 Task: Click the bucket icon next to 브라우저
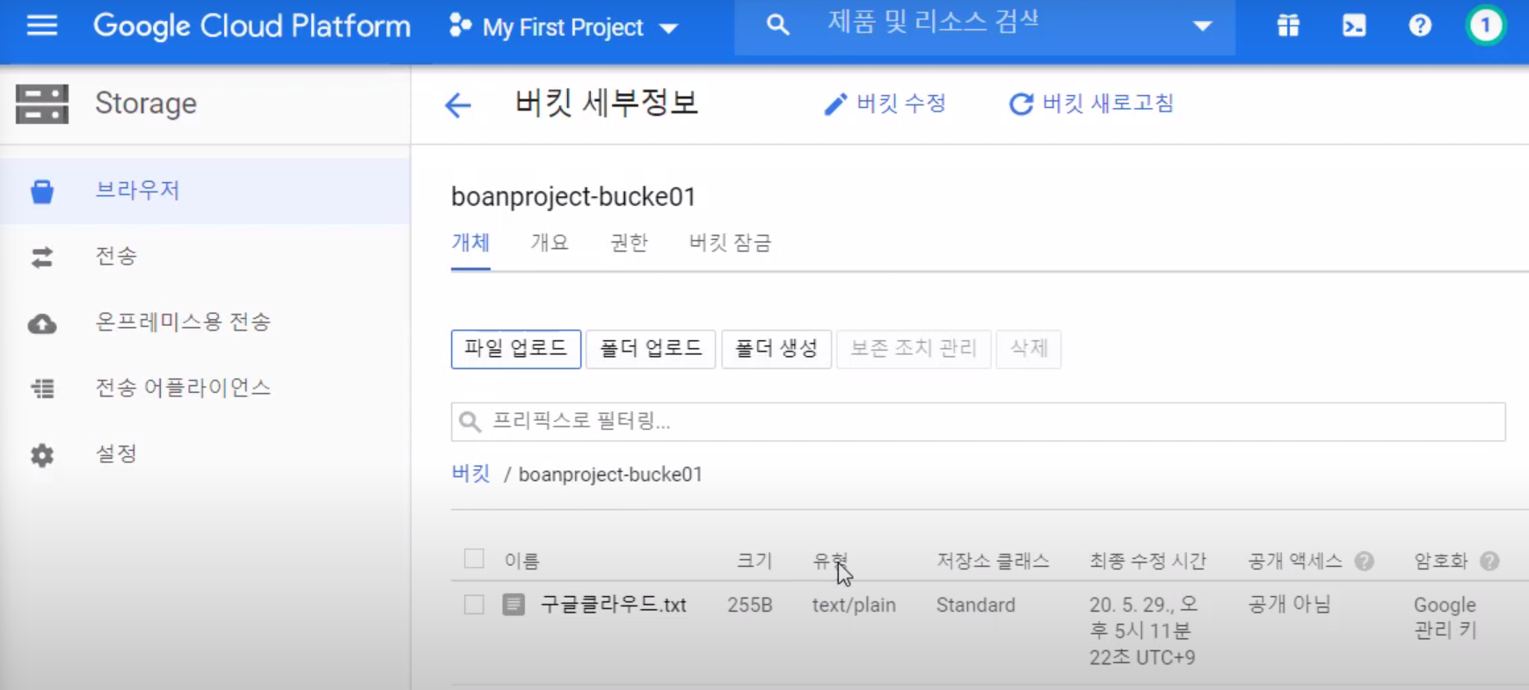pyautogui.click(x=41, y=191)
